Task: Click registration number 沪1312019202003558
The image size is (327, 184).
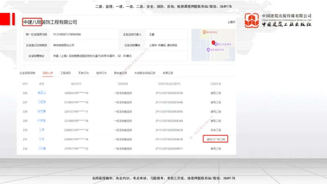Action: [x=169, y=93]
